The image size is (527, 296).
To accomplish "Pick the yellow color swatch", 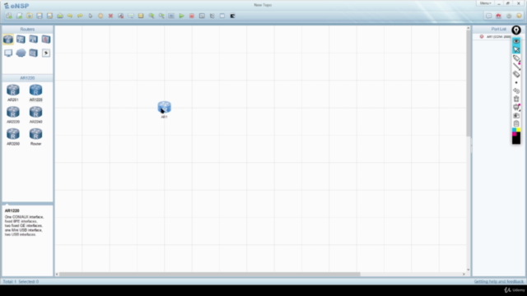I will click(519, 130).
